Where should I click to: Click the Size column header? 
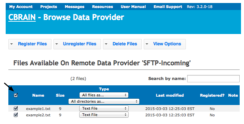coord(60,95)
